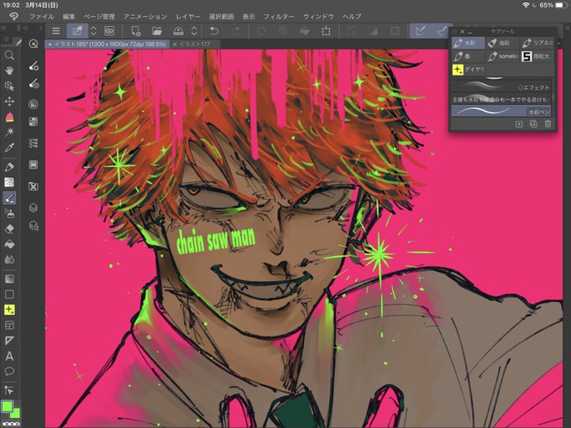Switch to the イラスト177 canvas tab
This screenshot has height=428, width=571.
[x=195, y=44]
